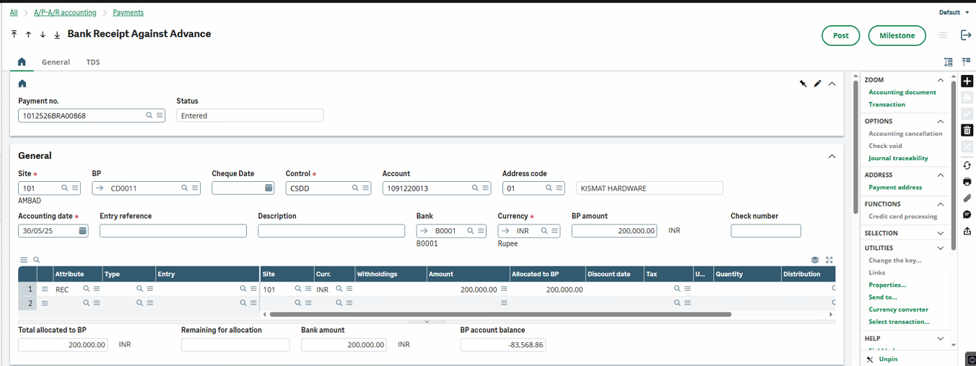The width and height of the screenshot is (976, 366).
Task: Open the calendar picker for Cheque Date
Action: click(269, 188)
